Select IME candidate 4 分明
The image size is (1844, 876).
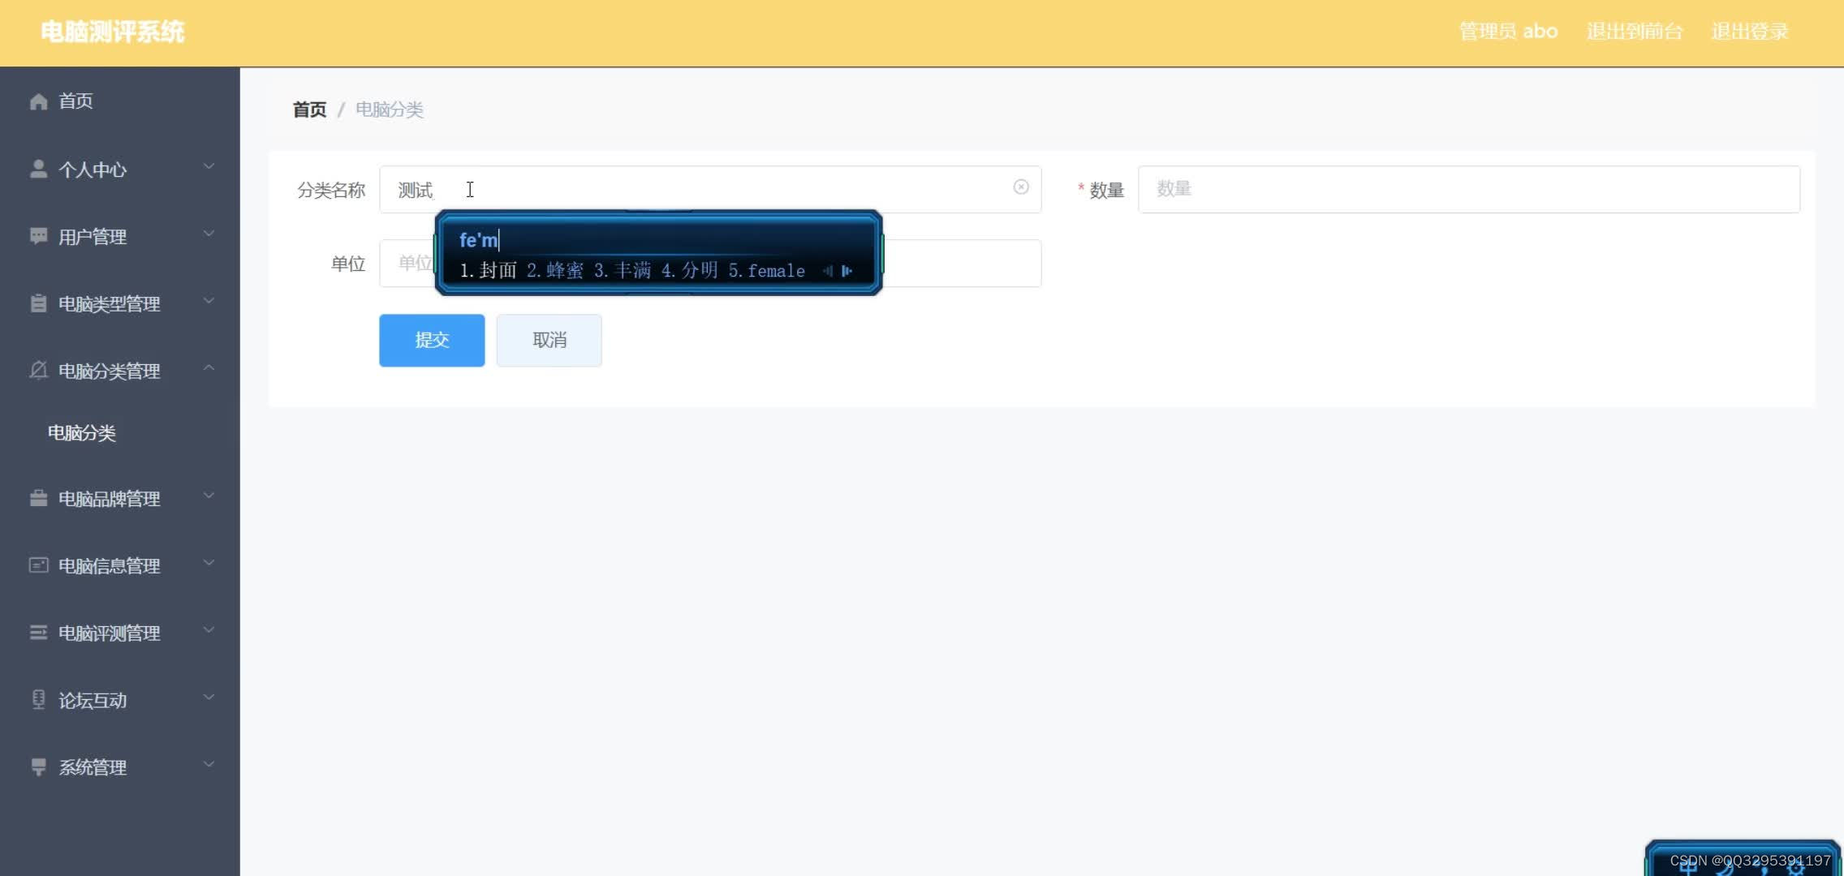[x=690, y=271]
